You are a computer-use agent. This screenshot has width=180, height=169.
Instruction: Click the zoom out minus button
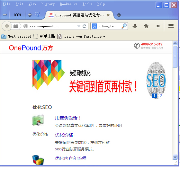5,15
